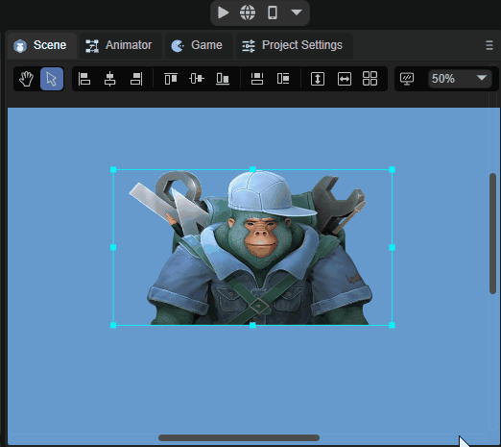Click the grid layout icon
The height and width of the screenshot is (447, 501).
point(370,79)
